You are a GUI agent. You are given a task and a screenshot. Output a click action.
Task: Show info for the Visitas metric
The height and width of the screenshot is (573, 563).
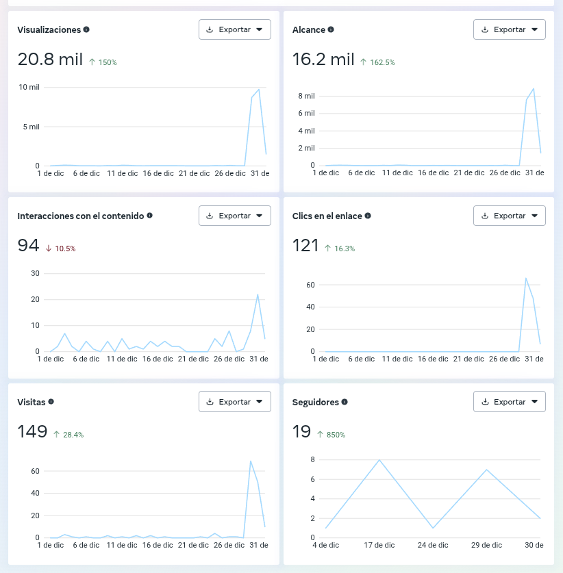coord(51,402)
